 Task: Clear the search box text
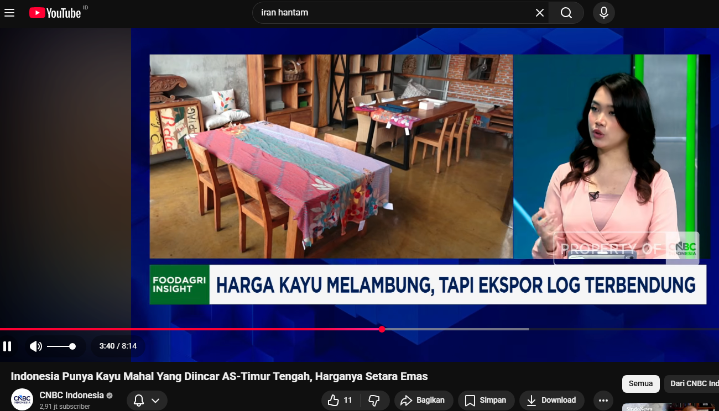coord(540,13)
